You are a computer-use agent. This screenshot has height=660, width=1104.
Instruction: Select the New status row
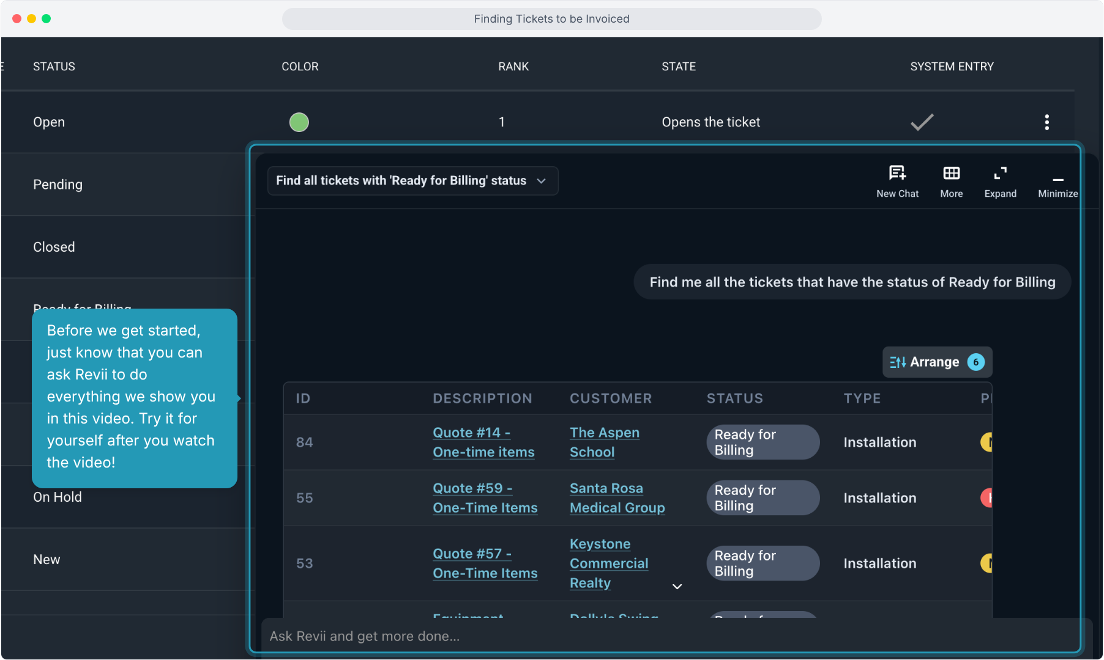point(127,560)
